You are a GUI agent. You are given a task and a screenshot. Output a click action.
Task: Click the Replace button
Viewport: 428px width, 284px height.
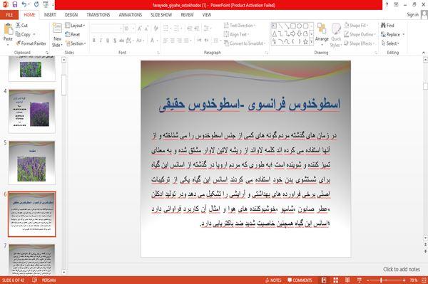click(x=390, y=34)
